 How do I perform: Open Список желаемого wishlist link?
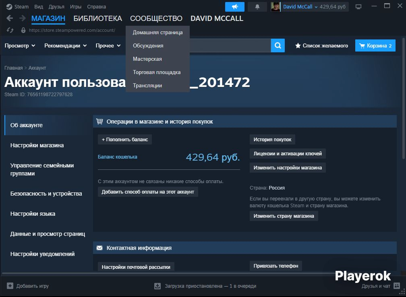(x=321, y=46)
